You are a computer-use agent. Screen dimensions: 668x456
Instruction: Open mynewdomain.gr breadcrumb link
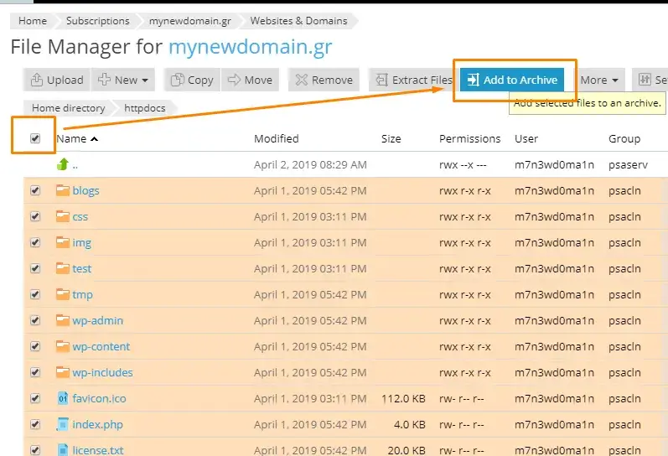(190, 21)
